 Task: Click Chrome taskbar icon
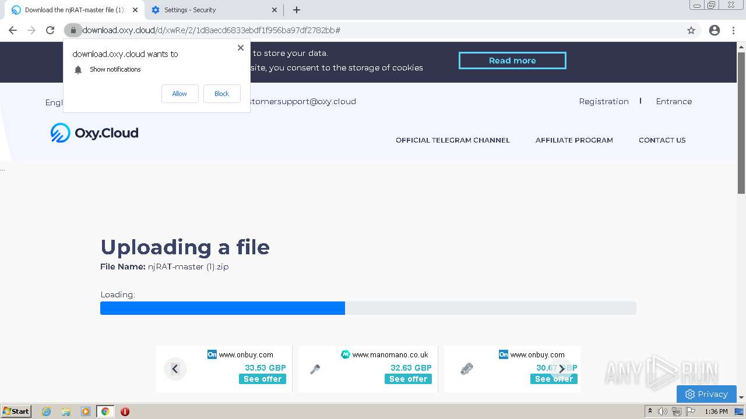[105, 411]
